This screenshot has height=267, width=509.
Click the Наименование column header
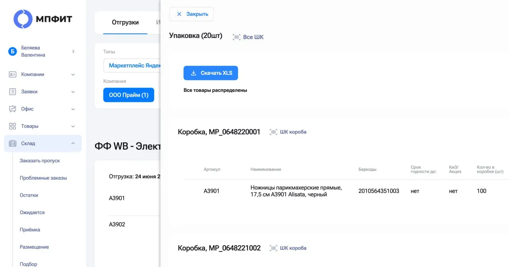[266, 169]
